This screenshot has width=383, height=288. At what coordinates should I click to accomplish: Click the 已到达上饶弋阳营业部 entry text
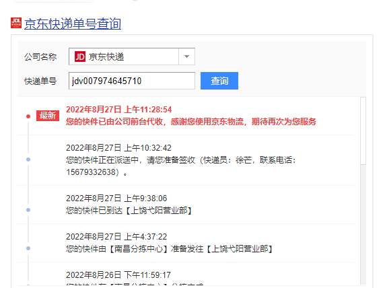(129, 211)
